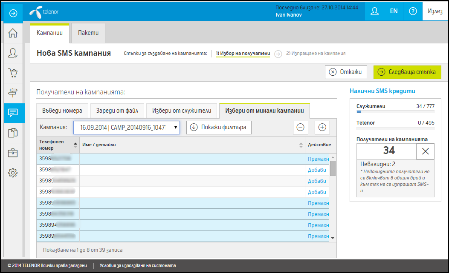Click Следваща стъпка button
449x273 pixels.
coord(407,72)
